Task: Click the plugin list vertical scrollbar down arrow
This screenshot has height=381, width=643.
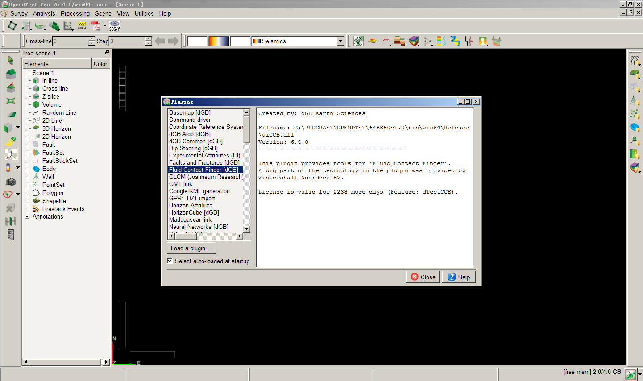Action: (247, 229)
